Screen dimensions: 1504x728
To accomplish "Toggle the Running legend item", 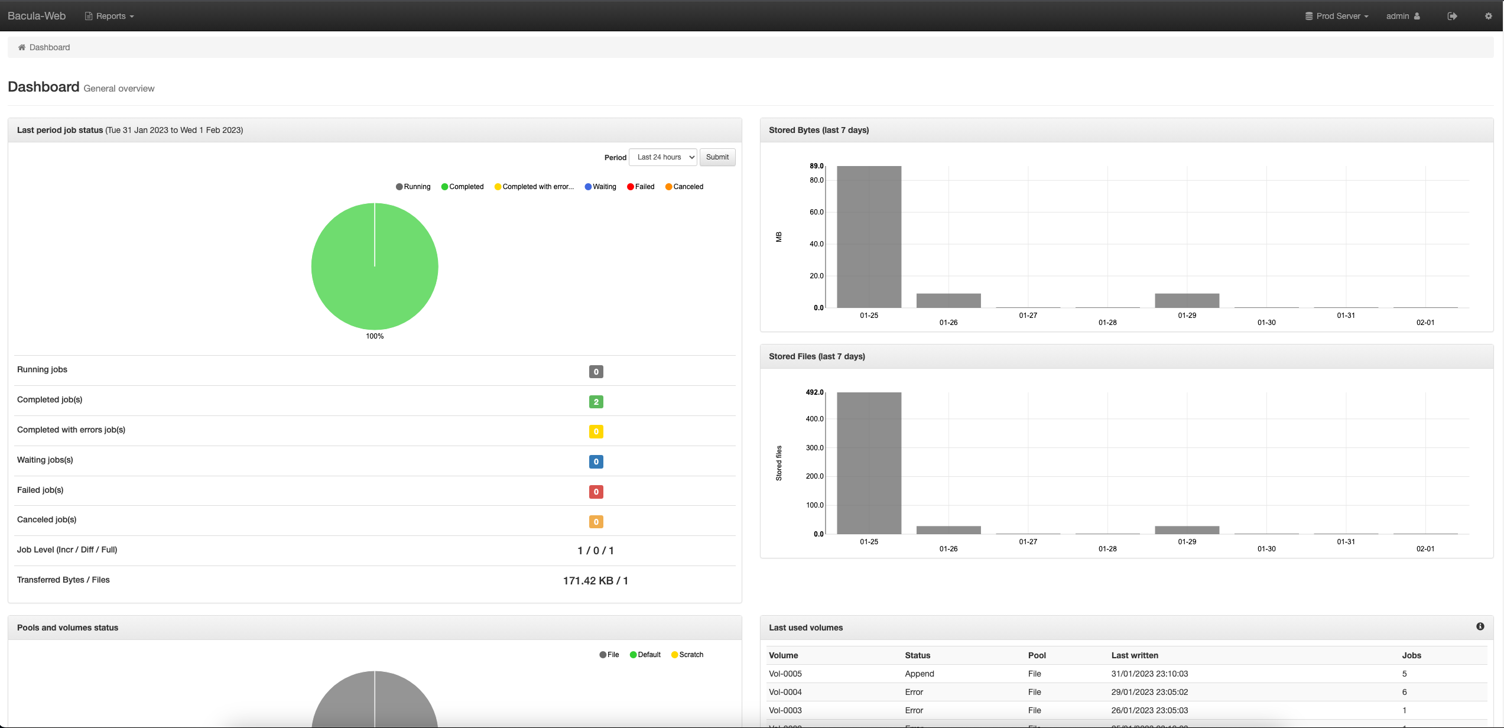I will pyautogui.click(x=413, y=187).
